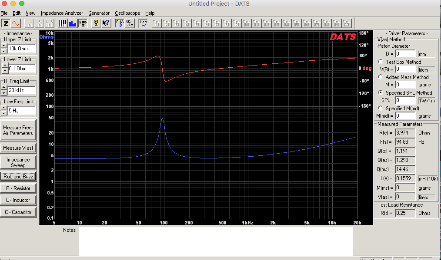441x260 pixels.
Task: Choose the Test Box Method radio button
Action: click(x=381, y=62)
